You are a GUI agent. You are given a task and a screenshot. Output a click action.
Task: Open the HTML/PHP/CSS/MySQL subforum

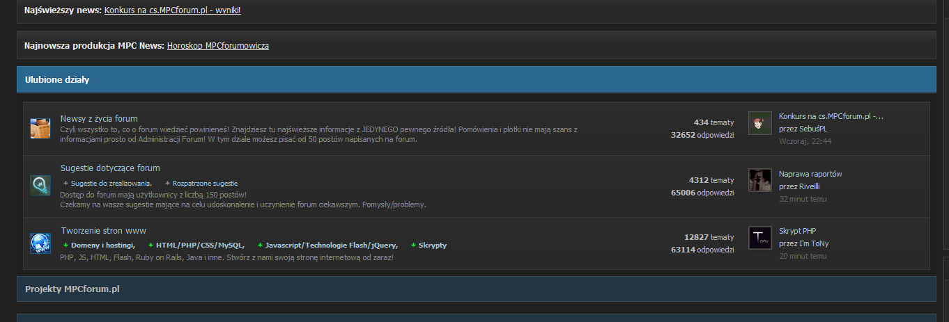pos(200,245)
